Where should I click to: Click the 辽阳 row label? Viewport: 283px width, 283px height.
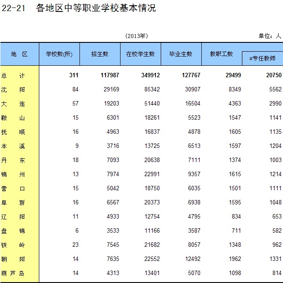click(13, 217)
